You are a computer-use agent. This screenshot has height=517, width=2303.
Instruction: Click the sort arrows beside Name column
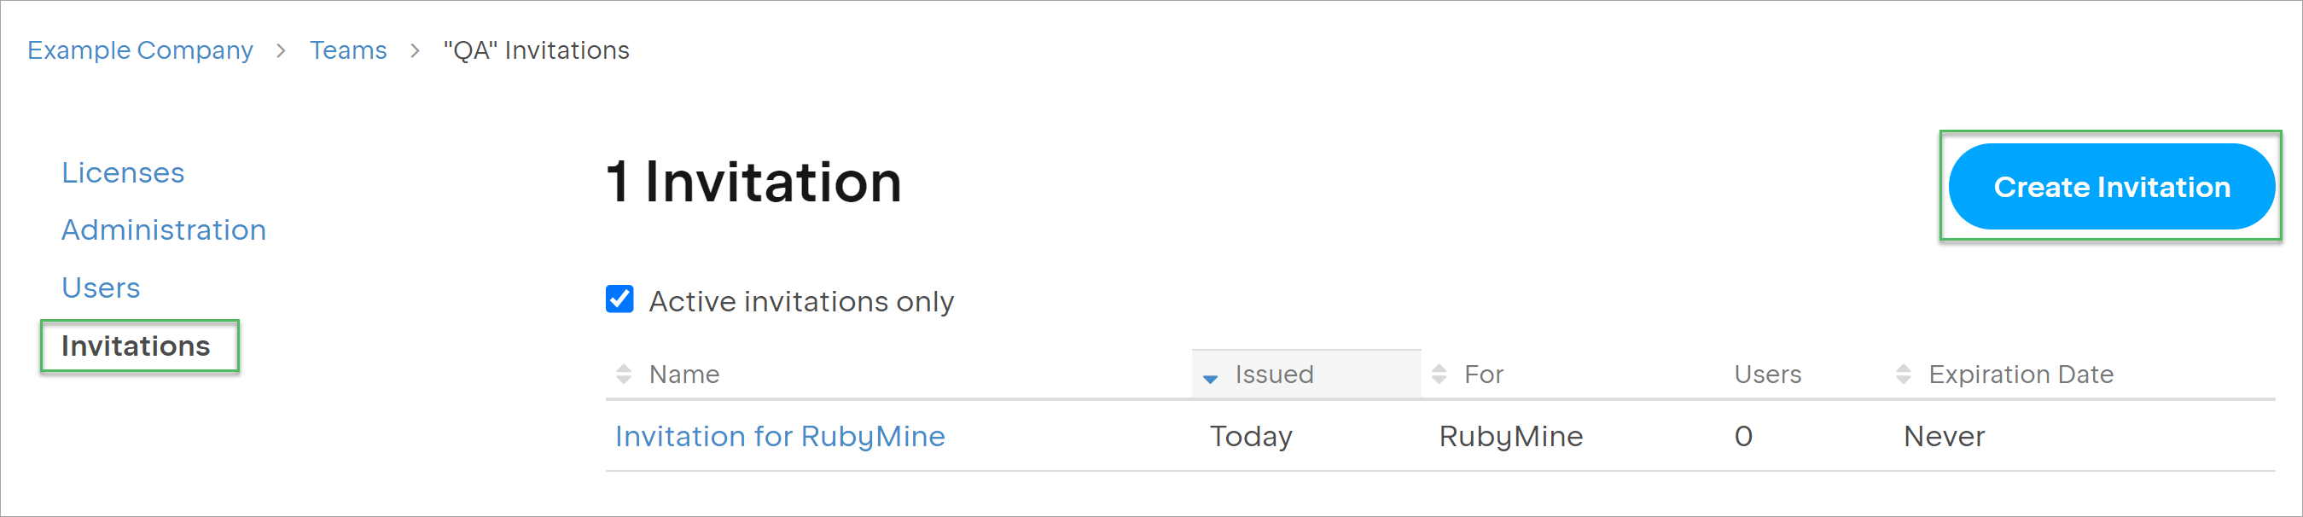pyautogui.click(x=623, y=374)
